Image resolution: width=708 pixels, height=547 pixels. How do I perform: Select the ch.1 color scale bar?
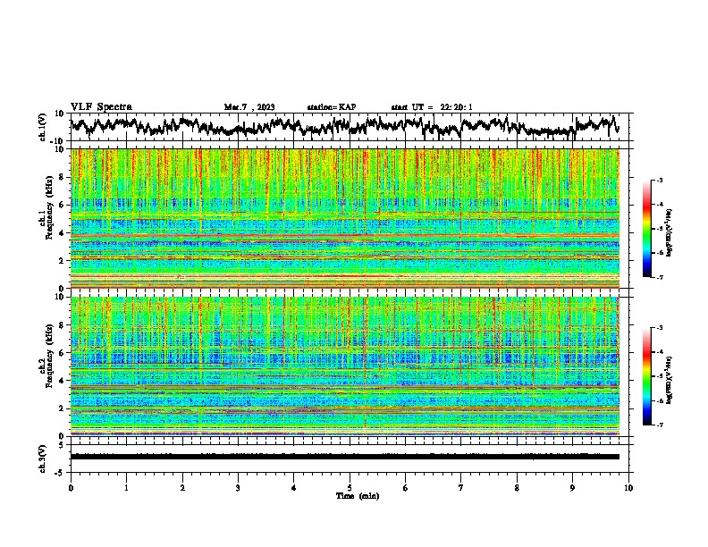click(646, 229)
